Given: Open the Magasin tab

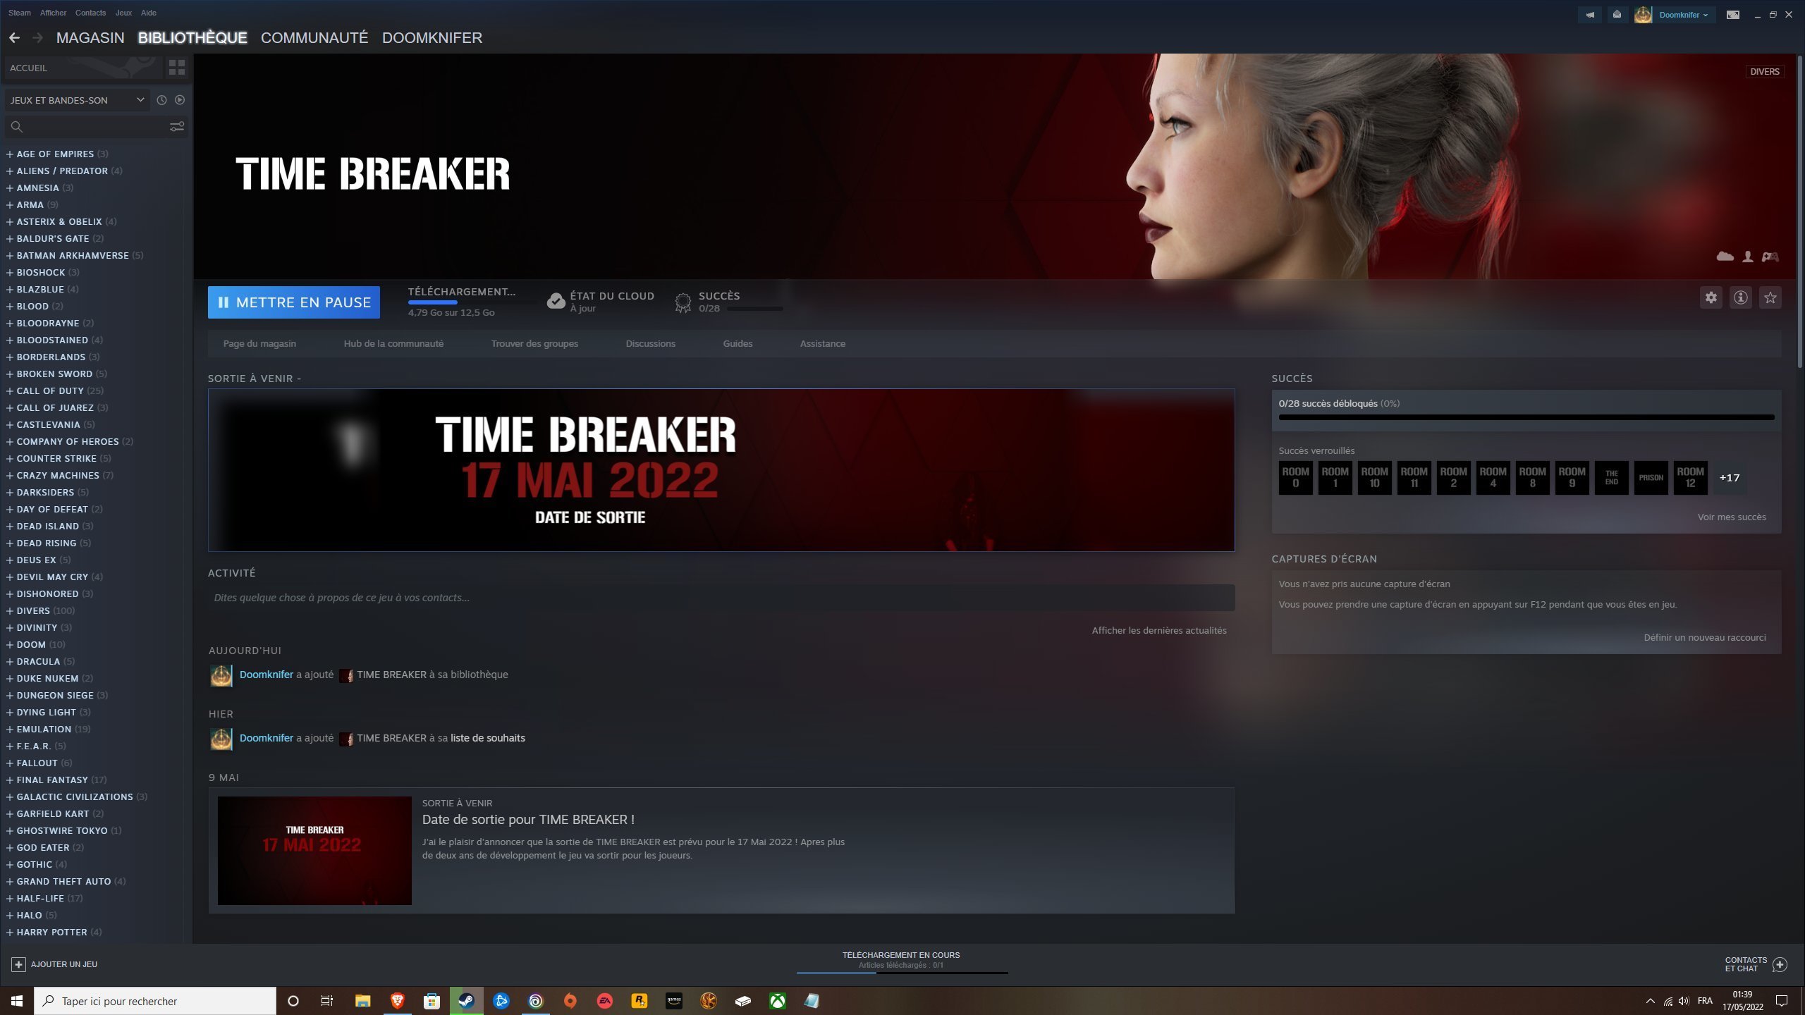Looking at the screenshot, I should (x=90, y=38).
